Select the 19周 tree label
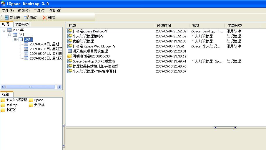 [28, 39]
